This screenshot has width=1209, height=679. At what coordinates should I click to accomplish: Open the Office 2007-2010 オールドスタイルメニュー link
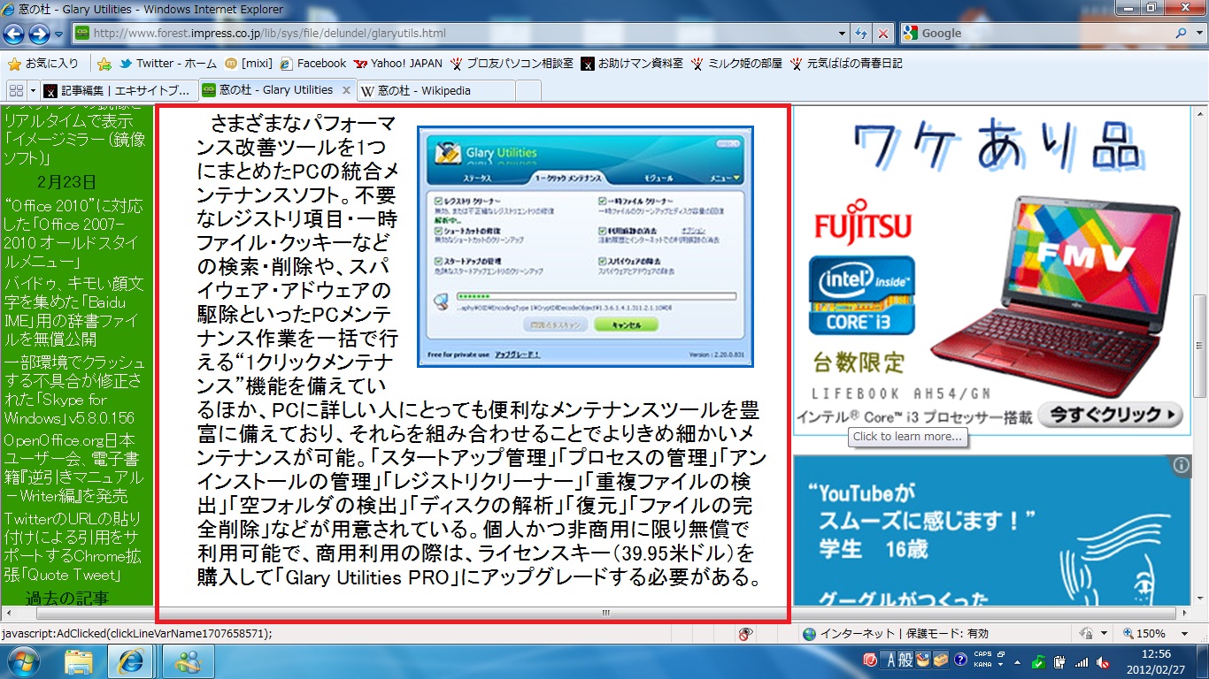tap(73, 233)
